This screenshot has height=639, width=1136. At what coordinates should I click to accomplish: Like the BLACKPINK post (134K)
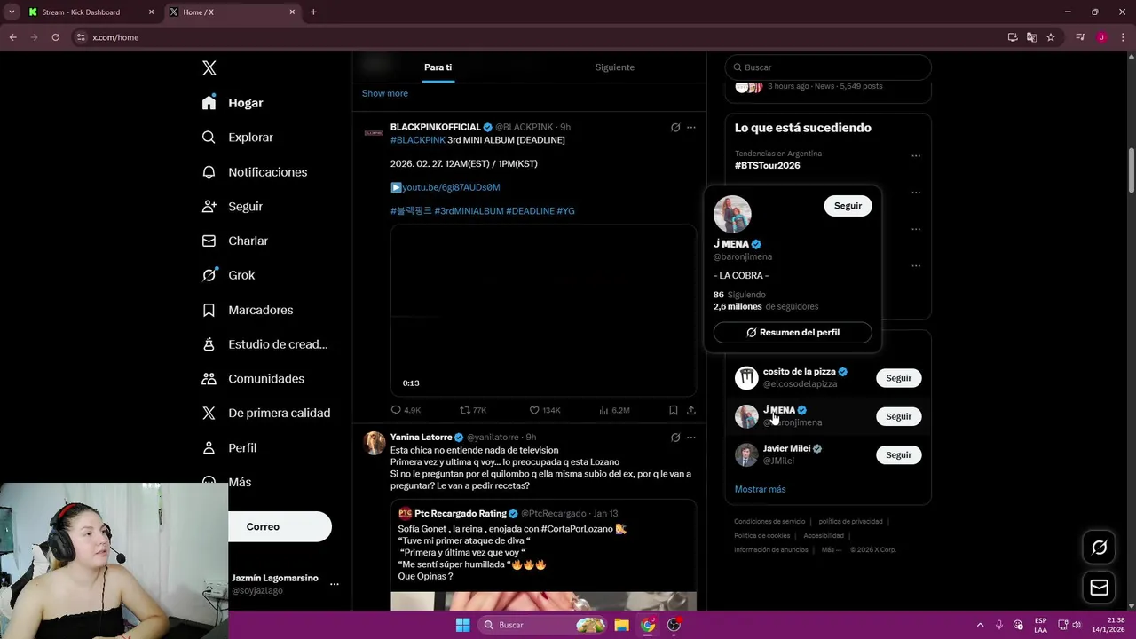545,410
